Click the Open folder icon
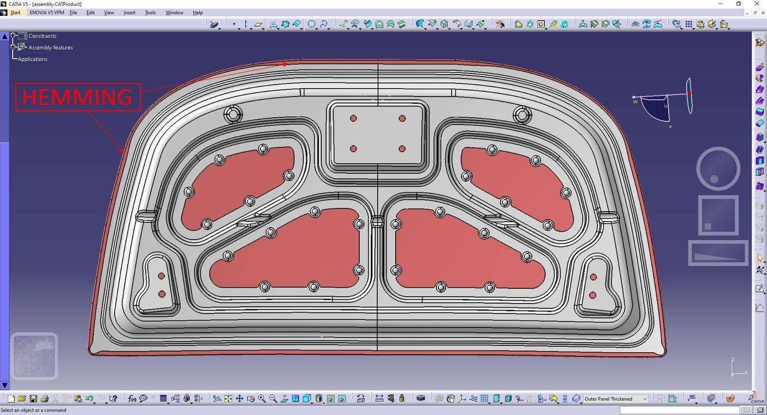The height and width of the screenshot is (415, 767). click(22, 399)
